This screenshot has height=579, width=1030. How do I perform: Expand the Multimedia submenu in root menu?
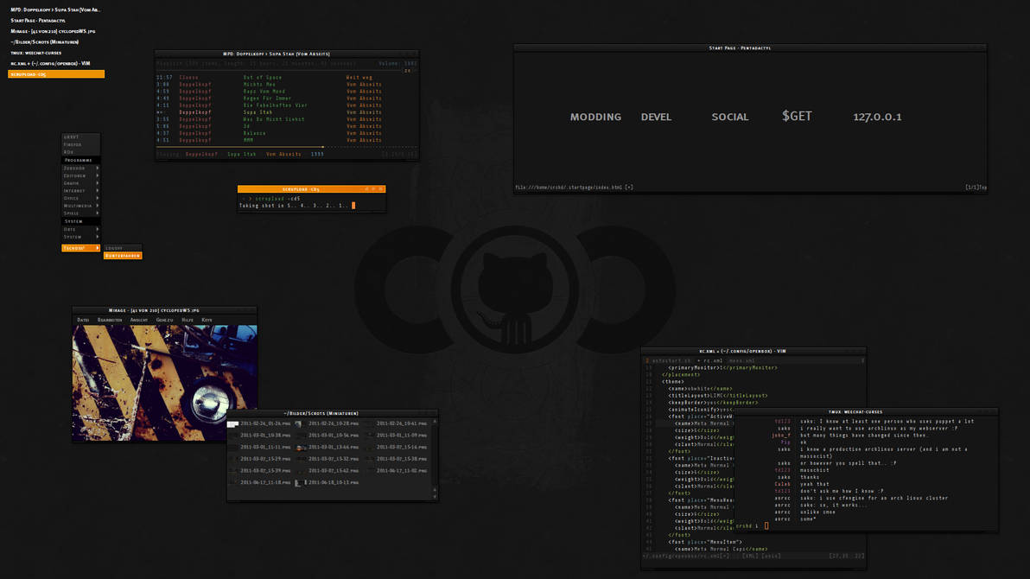click(81, 206)
